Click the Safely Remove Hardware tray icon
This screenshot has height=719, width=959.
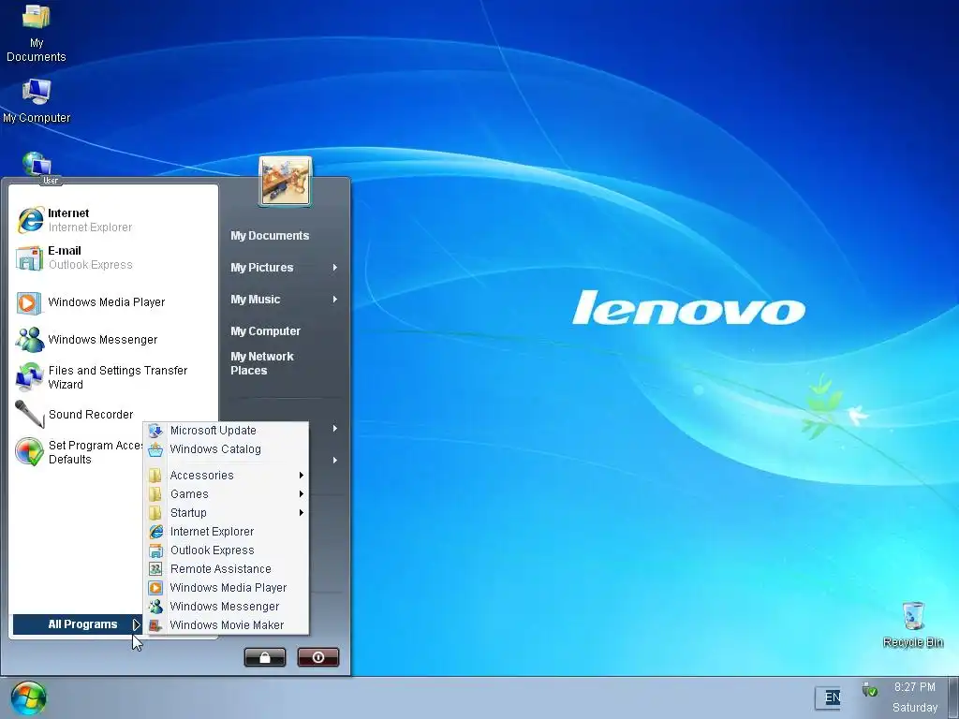(x=869, y=690)
